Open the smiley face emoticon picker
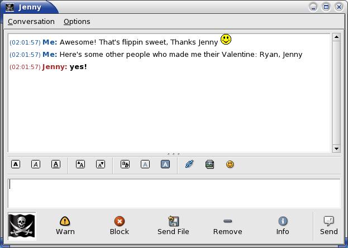 [230, 164]
